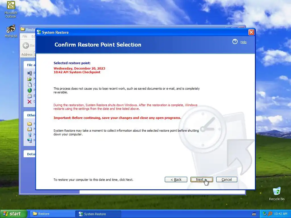Click the 'Important: Before continuing' warning line

click(x=117, y=118)
